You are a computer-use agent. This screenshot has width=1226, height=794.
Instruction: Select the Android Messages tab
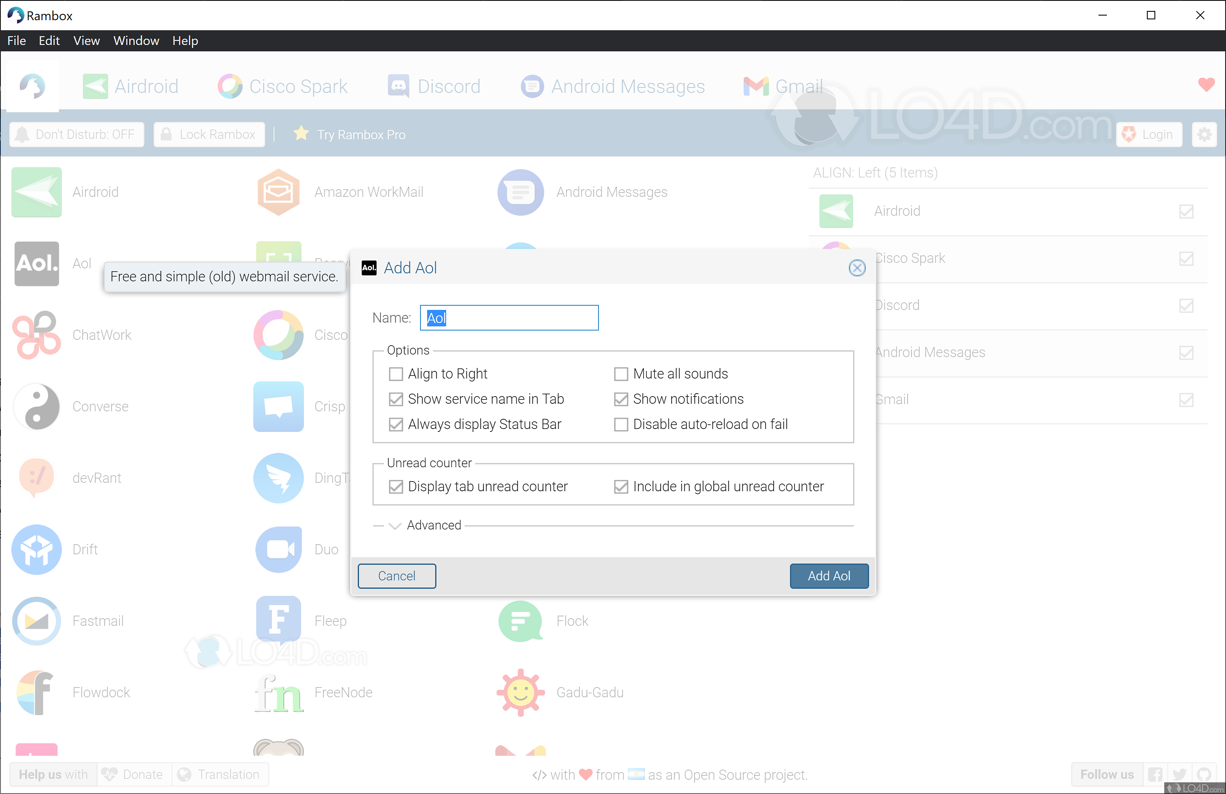coord(612,86)
